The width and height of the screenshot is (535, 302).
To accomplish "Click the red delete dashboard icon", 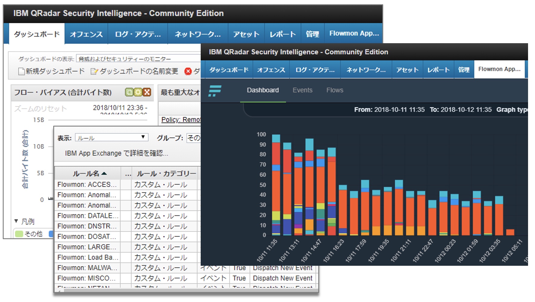I will click(188, 71).
